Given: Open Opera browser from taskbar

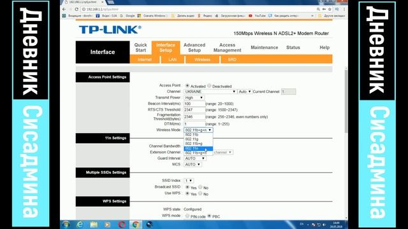Looking at the screenshot, I should [x=122, y=225].
